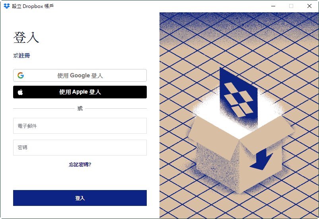Click the disabled maximize window button
319x219 pixels.
291,6
